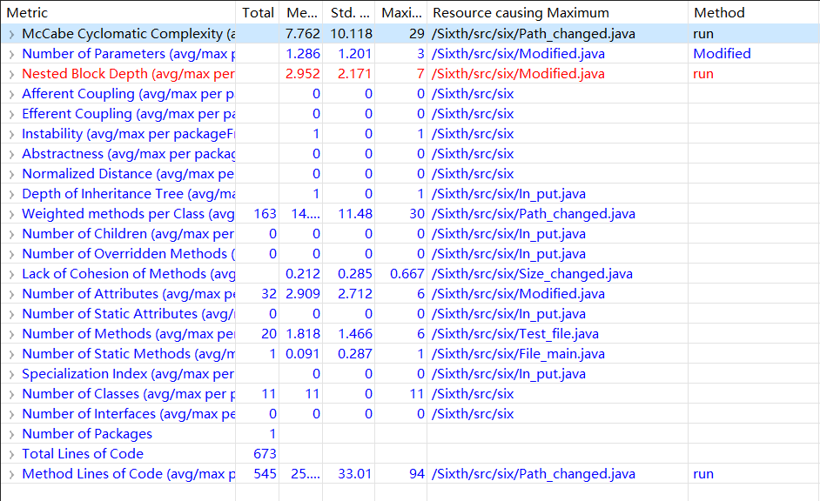Select Lack of Cohesion of Methods name
Screen dimensions: 820x501
click(x=129, y=274)
